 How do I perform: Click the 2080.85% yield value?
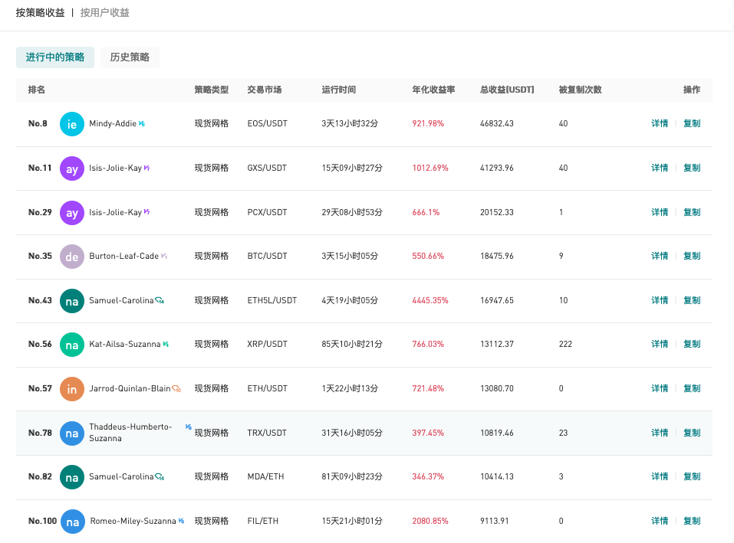point(430,521)
